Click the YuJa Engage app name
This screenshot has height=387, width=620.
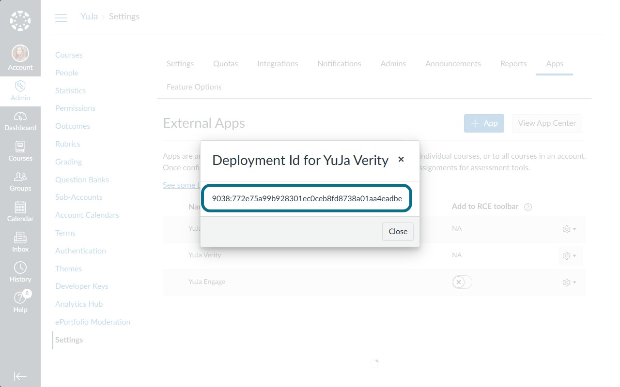pos(207,282)
